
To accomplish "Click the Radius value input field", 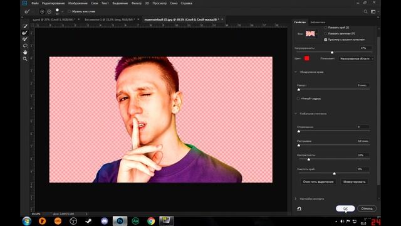I will tap(363, 85).
